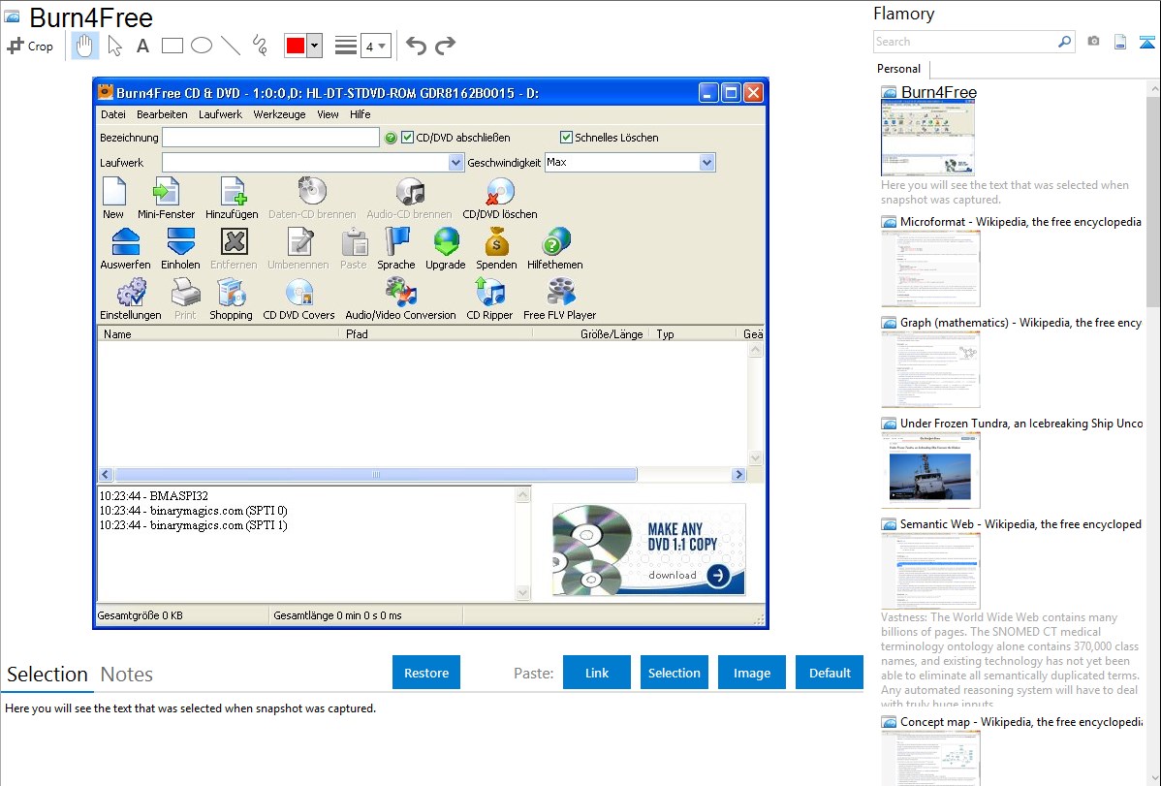Select the Personal tab in Flamory

tap(899, 69)
